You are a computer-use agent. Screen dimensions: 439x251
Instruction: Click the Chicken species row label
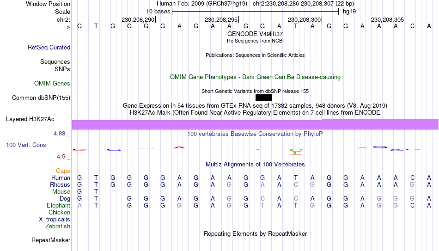59,212
